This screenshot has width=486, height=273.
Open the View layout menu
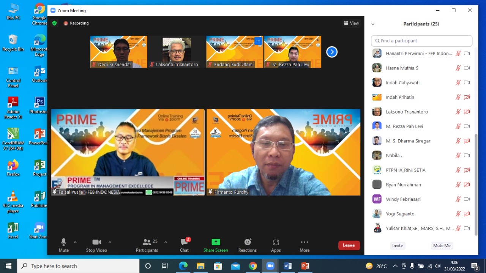pyautogui.click(x=351, y=23)
